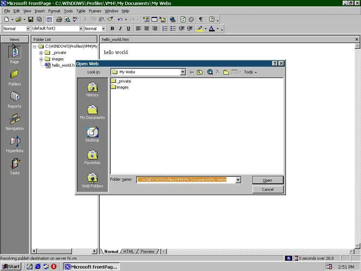
Task: Click the Preview in Browser icon
Action: 67,20
